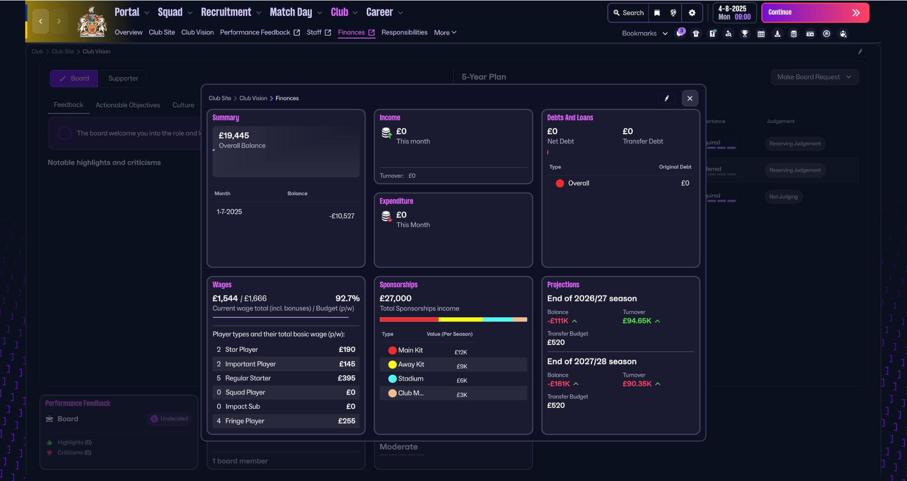The image size is (907, 481).
Task: Open the calendar schedule bookmark icon
Action: (761, 34)
